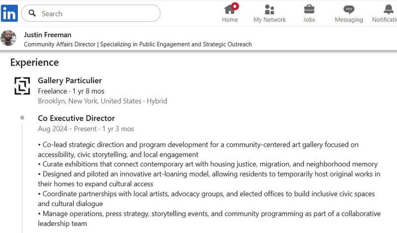Image resolution: width=397 pixels, height=233 pixels.
Task: Open the My Network icon
Action: [x=269, y=9]
